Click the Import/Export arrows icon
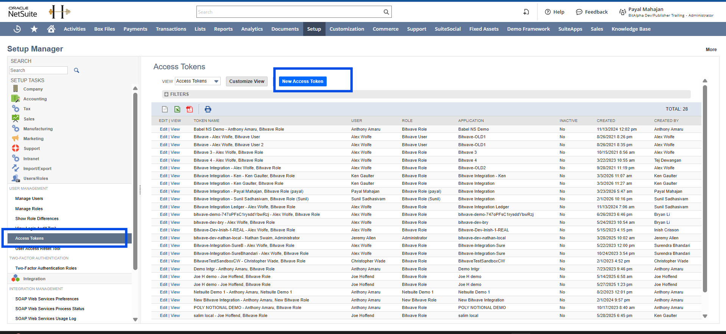Viewport: 726px width, 334px height. click(16, 168)
